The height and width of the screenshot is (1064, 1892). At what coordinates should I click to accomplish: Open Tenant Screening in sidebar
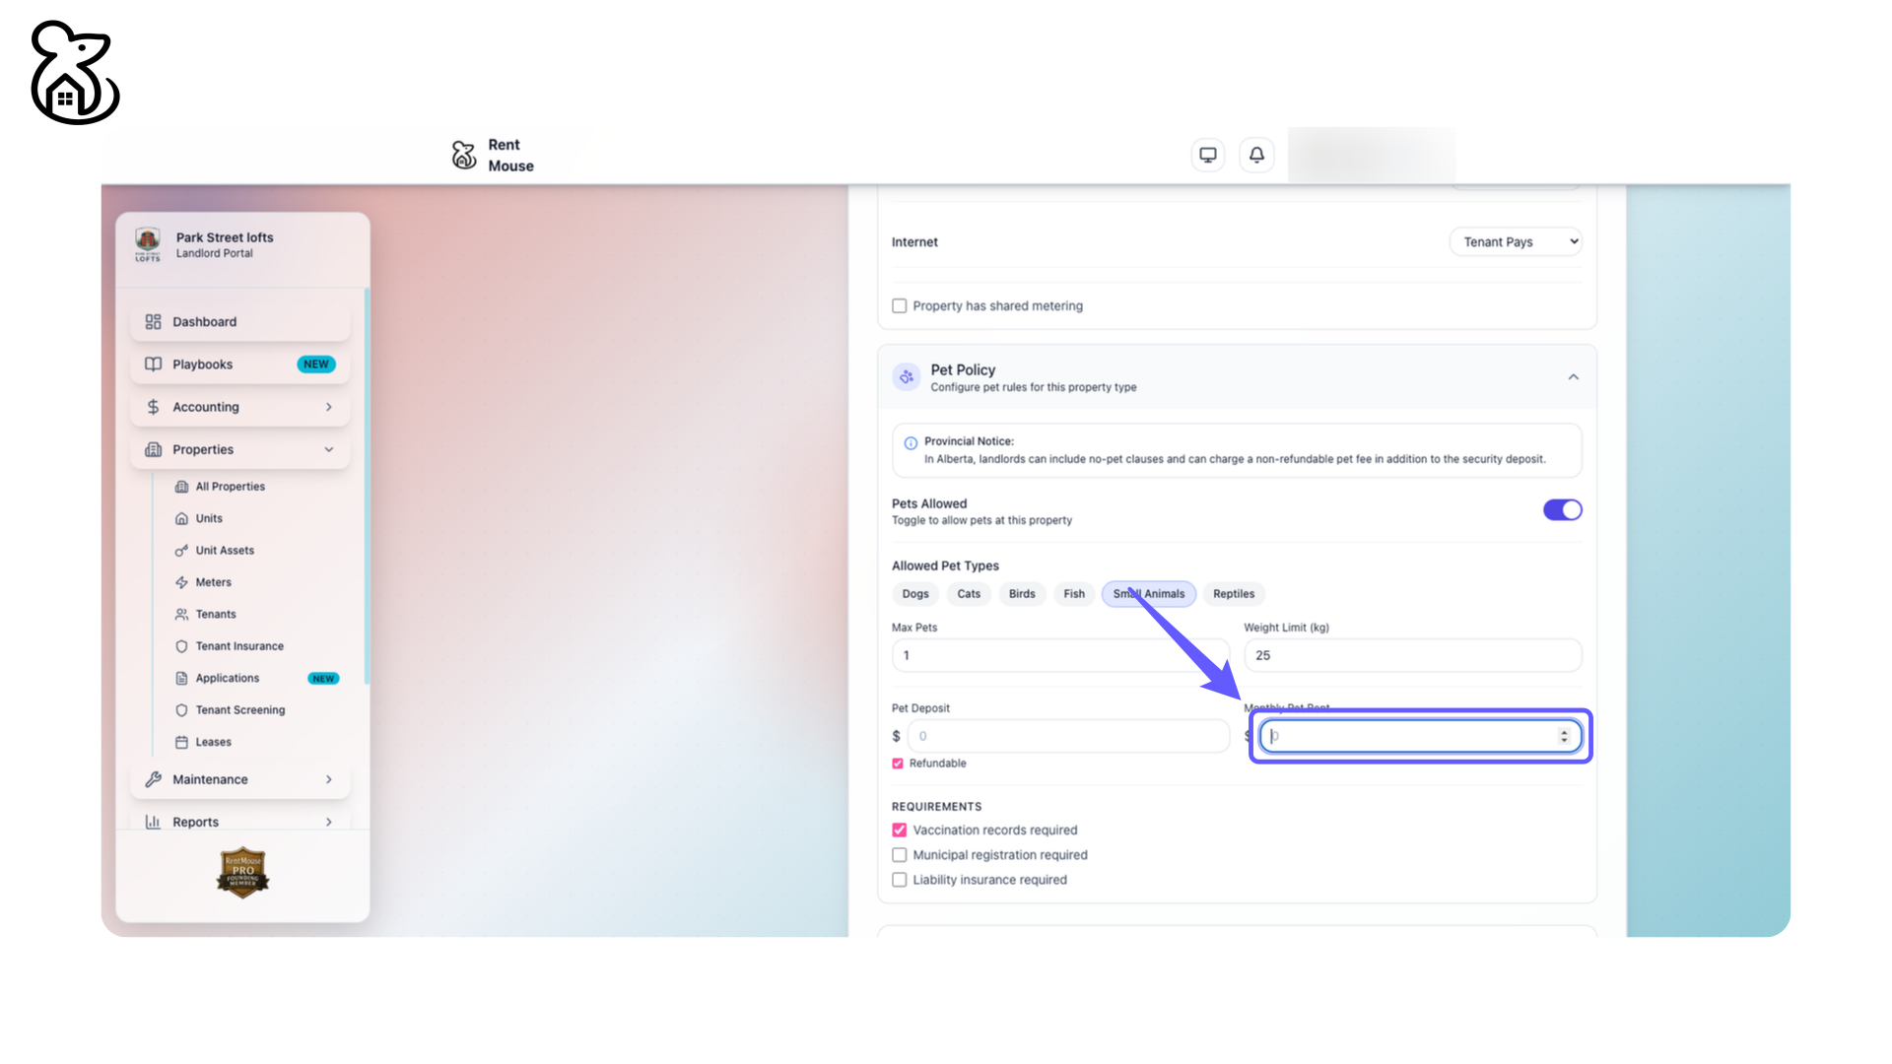tap(239, 710)
